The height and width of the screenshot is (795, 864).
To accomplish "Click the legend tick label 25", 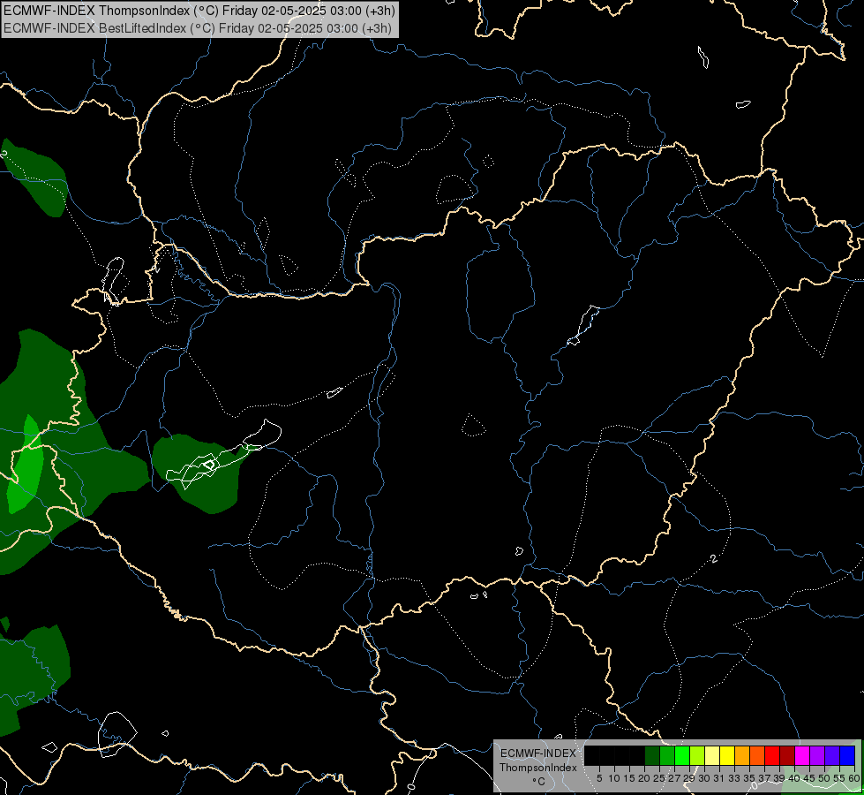I will click(x=659, y=778).
